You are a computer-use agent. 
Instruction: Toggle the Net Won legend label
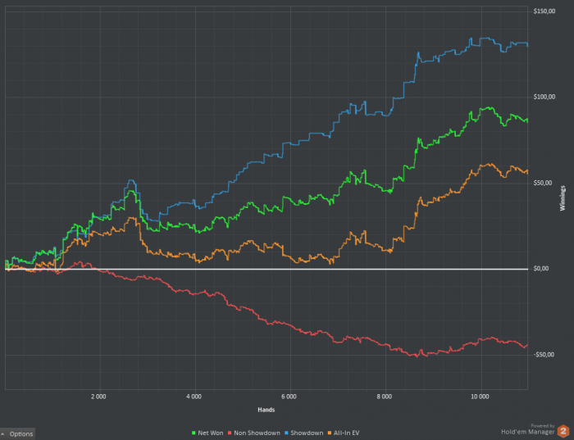tap(211, 433)
